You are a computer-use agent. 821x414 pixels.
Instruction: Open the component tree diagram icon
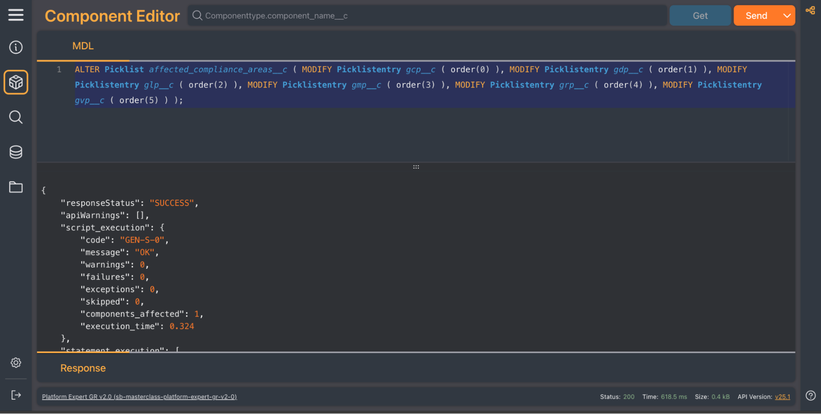810,11
